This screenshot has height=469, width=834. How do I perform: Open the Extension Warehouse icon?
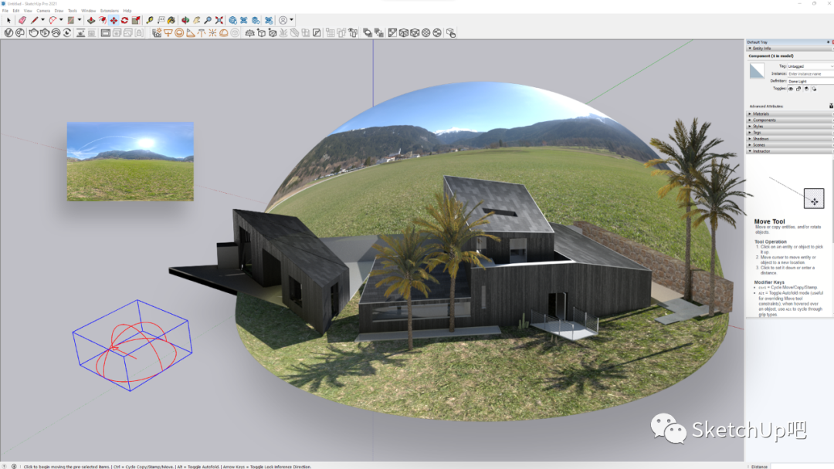pyautogui.click(x=244, y=20)
